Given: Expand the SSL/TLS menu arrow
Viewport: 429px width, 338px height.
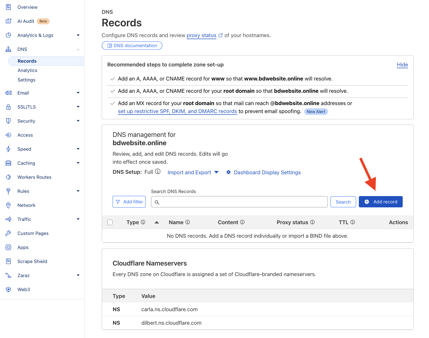Looking at the screenshot, I should (78, 107).
